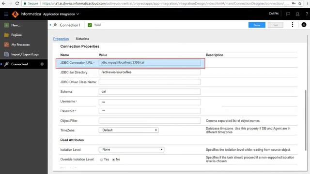This screenshot has height=174, width=310.
Task: Switch to the Metadata tab
Action: click(x=82, y=39)
